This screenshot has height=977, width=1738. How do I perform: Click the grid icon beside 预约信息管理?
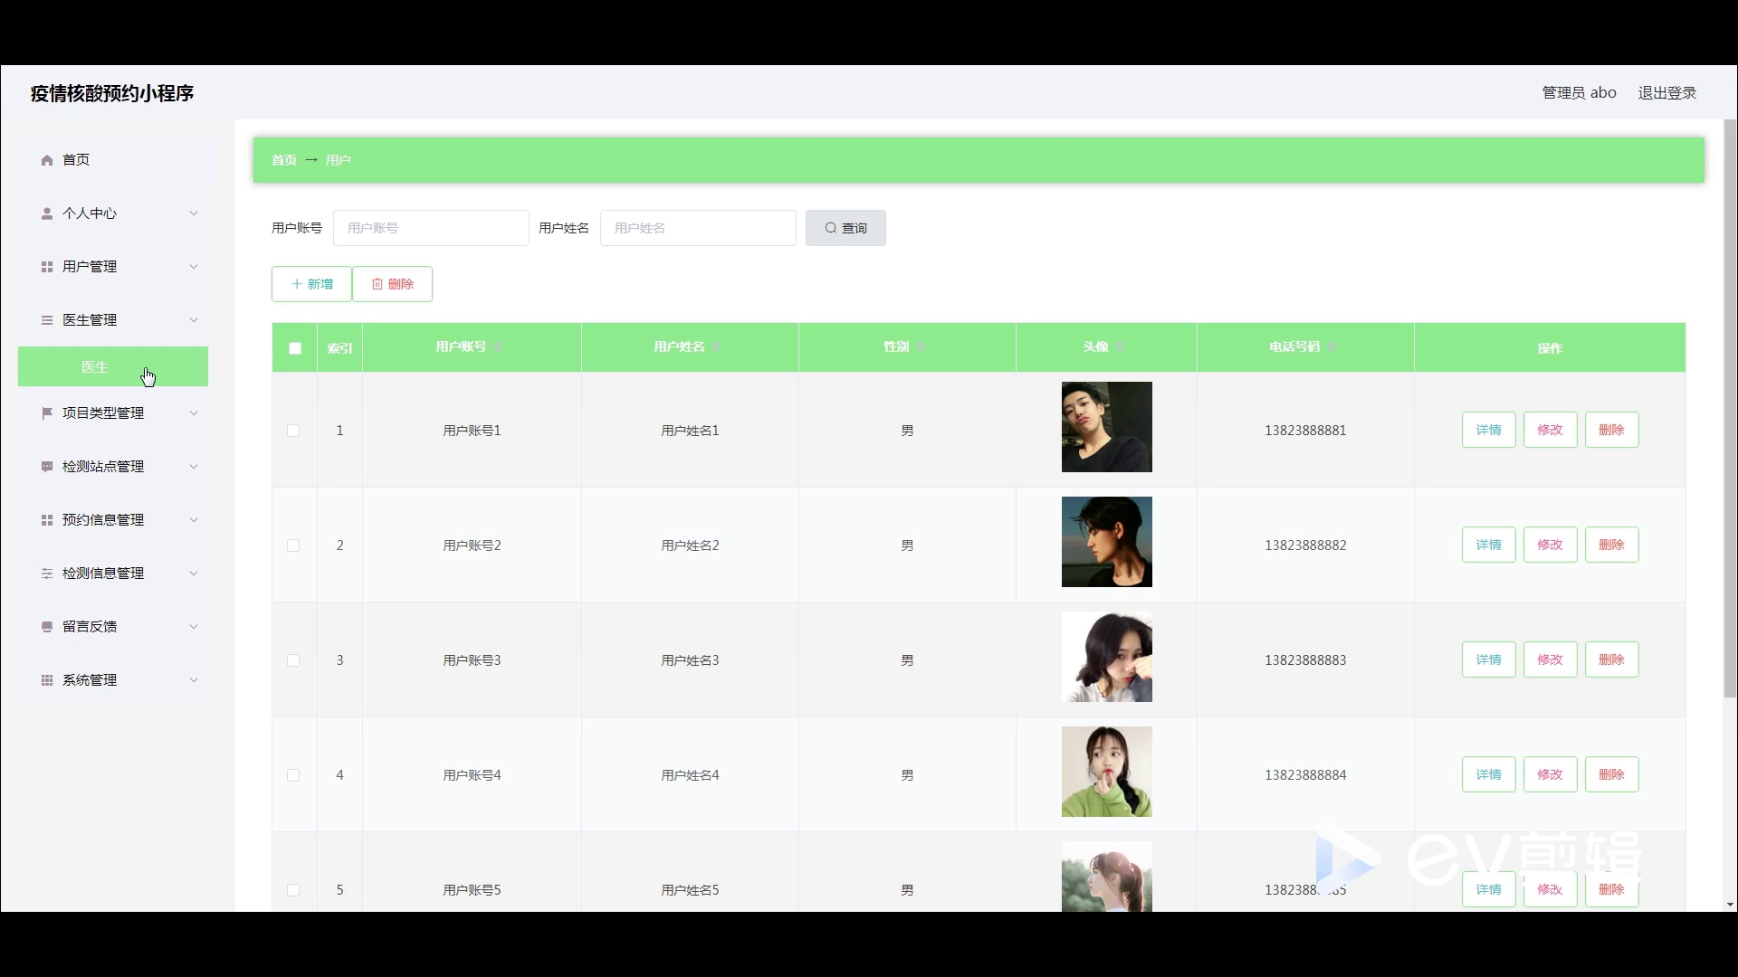pyautogui.click(x=47, y=520)
